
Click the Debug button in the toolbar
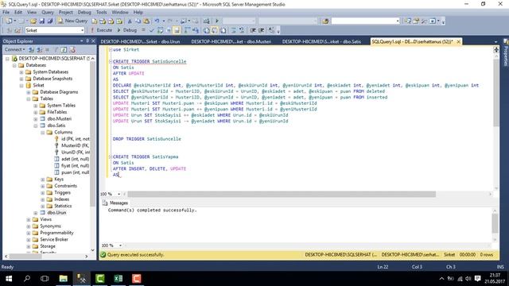click(x=126, y=30)
